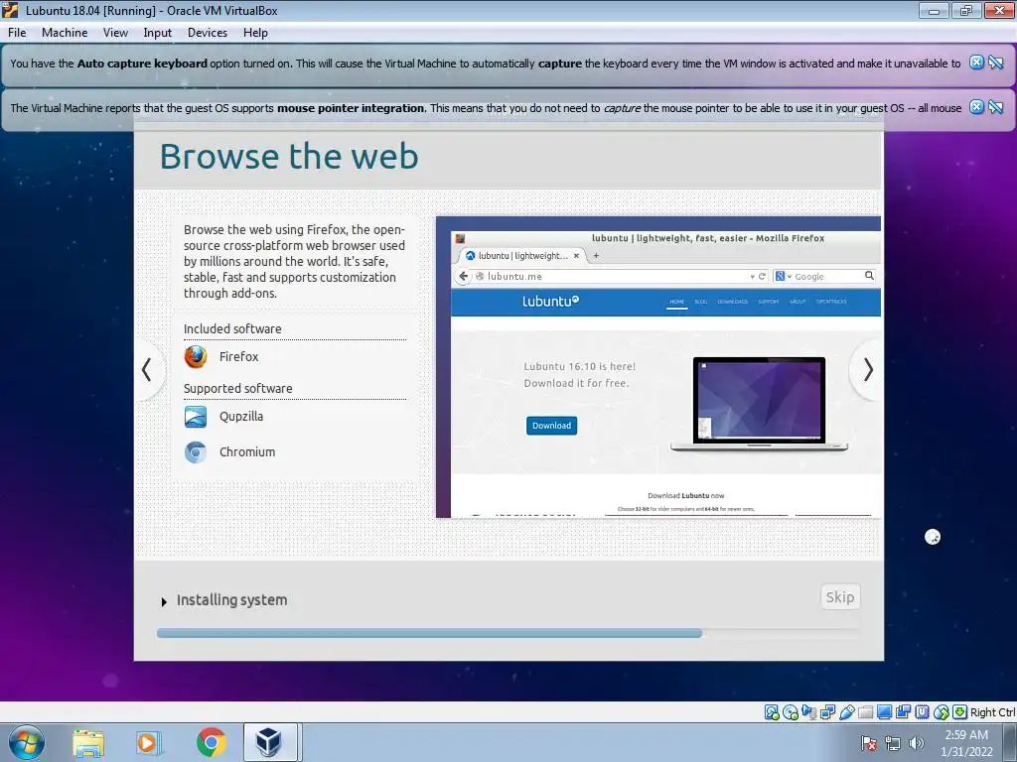Click the Skip button in the installer
Image resolution: width=1017 pixels, height=762 pixels.
pos(840,596)
